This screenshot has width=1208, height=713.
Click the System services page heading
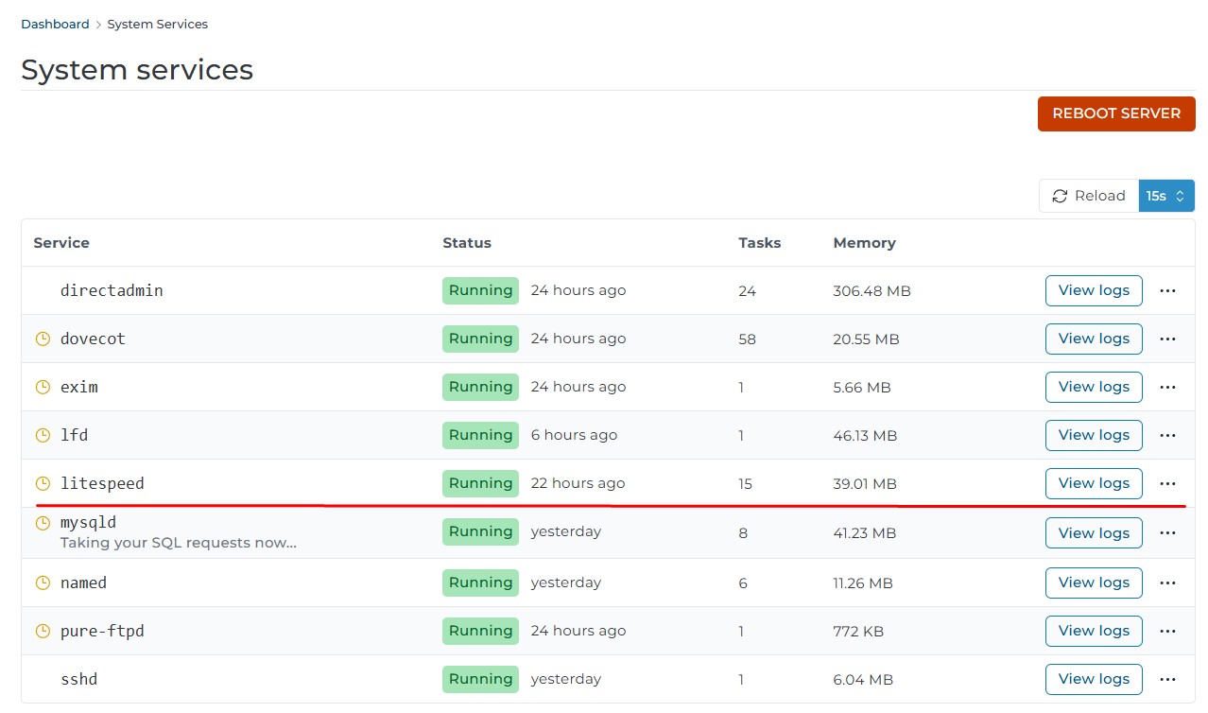pos(137,69)
